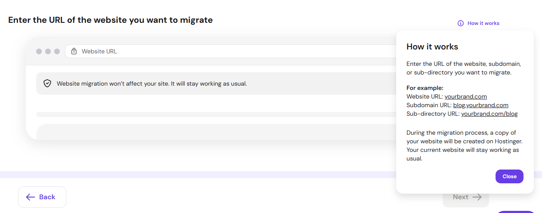Click the left arrow icon on the Back button
542x213 pixels.
[x=30, y=197]
